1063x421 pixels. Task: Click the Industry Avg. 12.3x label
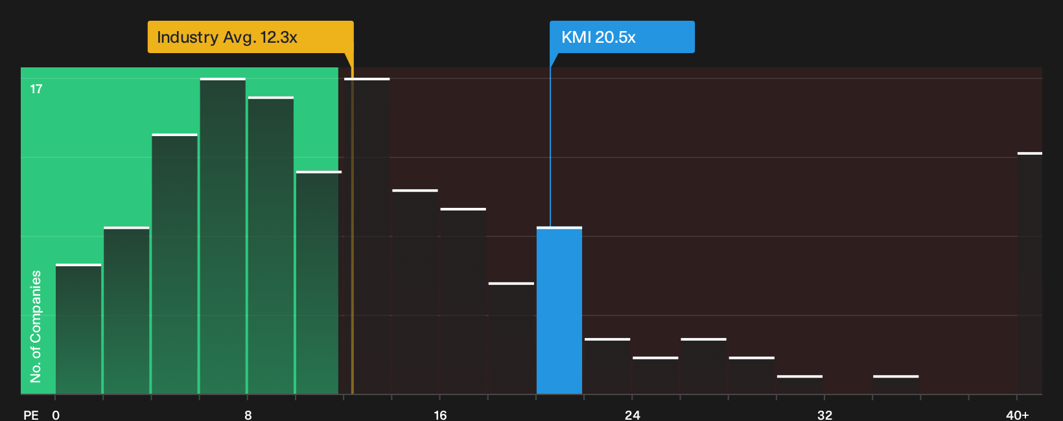250,37
